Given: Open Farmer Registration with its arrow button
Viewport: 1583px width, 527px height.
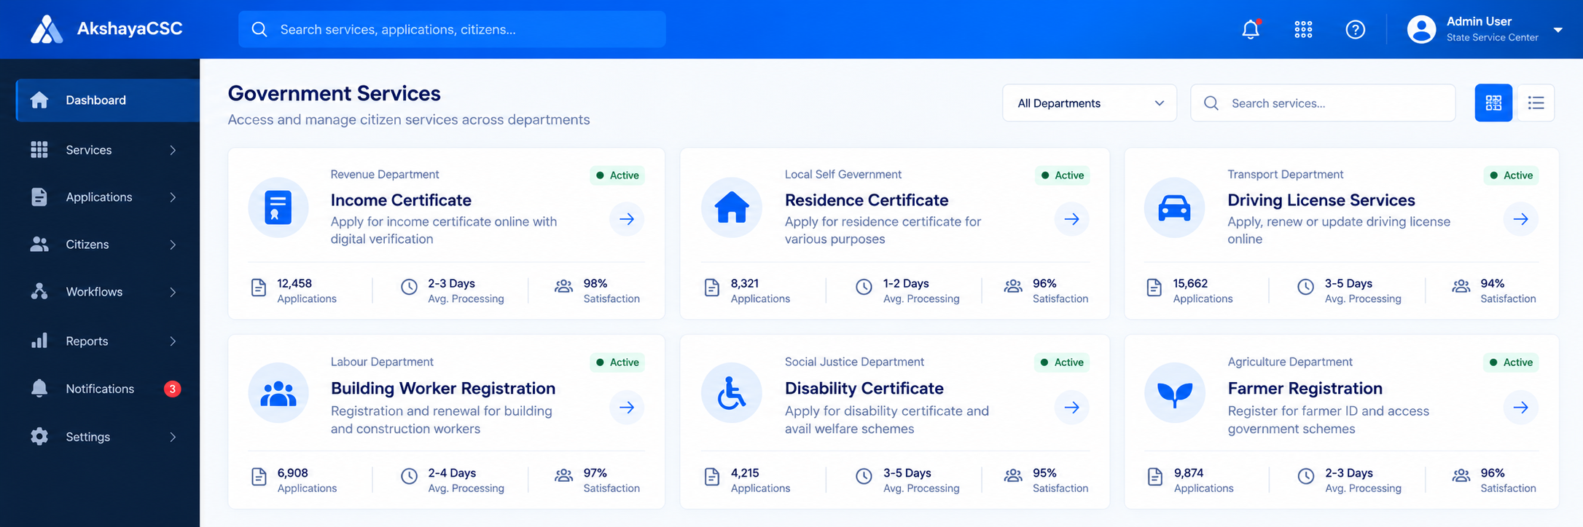Looking at the screenshot, I should point(1520,407).
